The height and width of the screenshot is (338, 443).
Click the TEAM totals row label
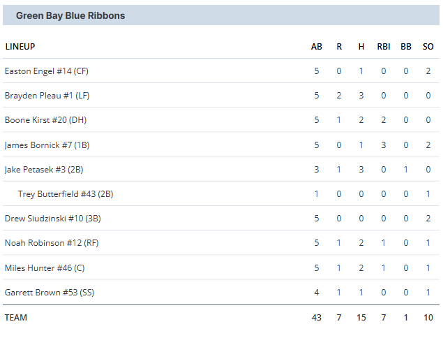pos(16,317)
